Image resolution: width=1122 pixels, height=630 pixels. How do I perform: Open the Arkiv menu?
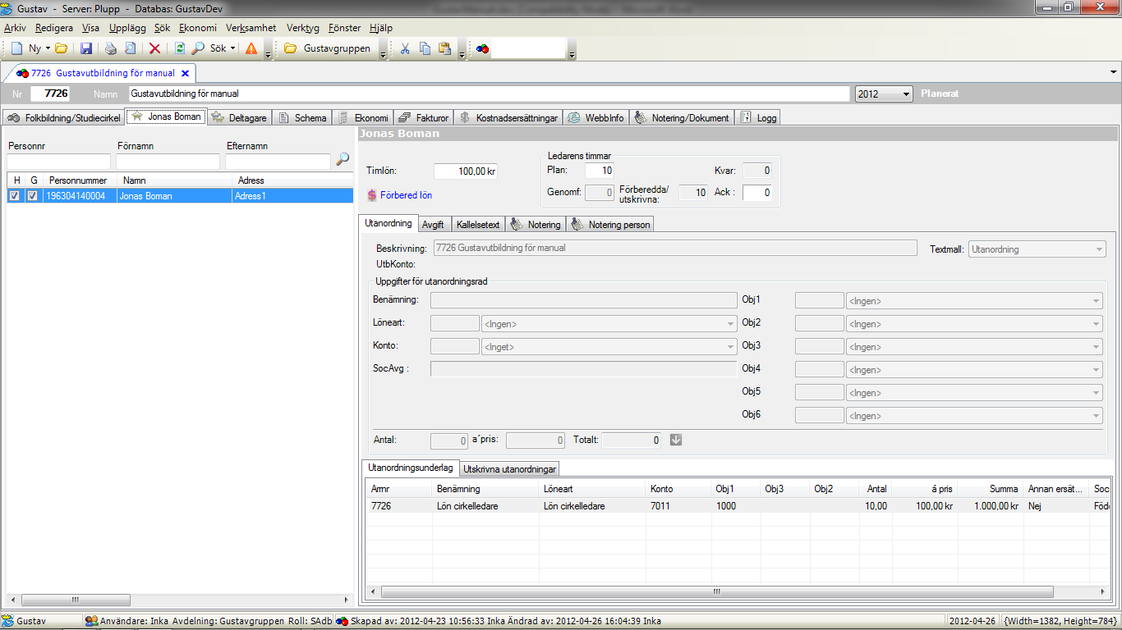(x=15, y=27)
